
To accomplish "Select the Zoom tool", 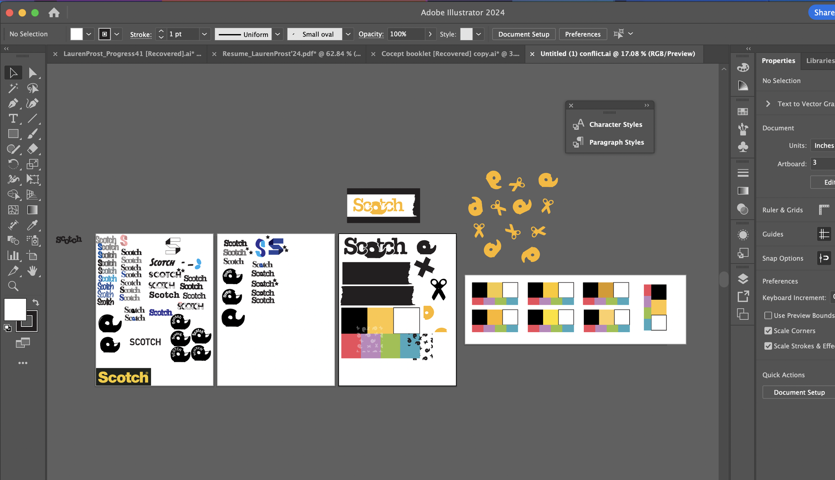I will point(13,286).
